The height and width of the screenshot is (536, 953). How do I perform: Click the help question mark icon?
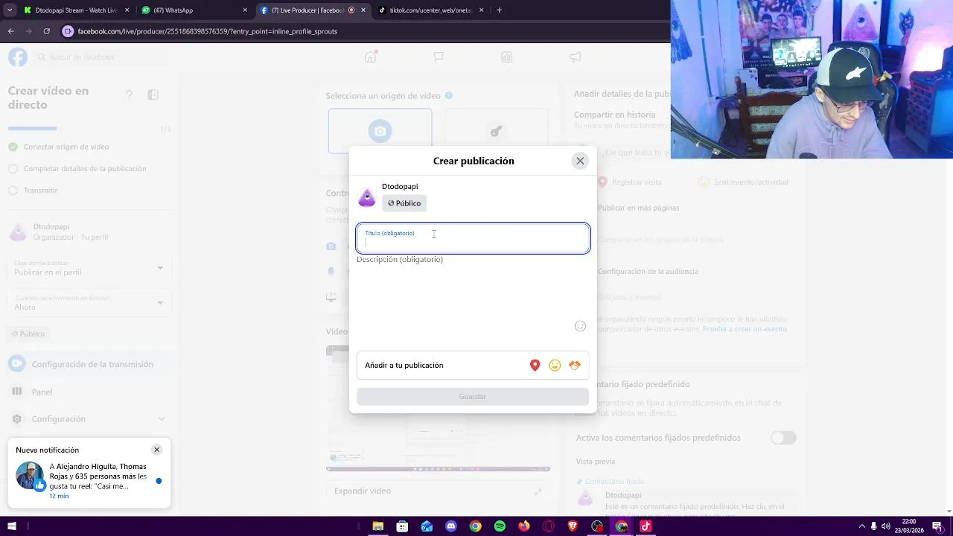129,95
